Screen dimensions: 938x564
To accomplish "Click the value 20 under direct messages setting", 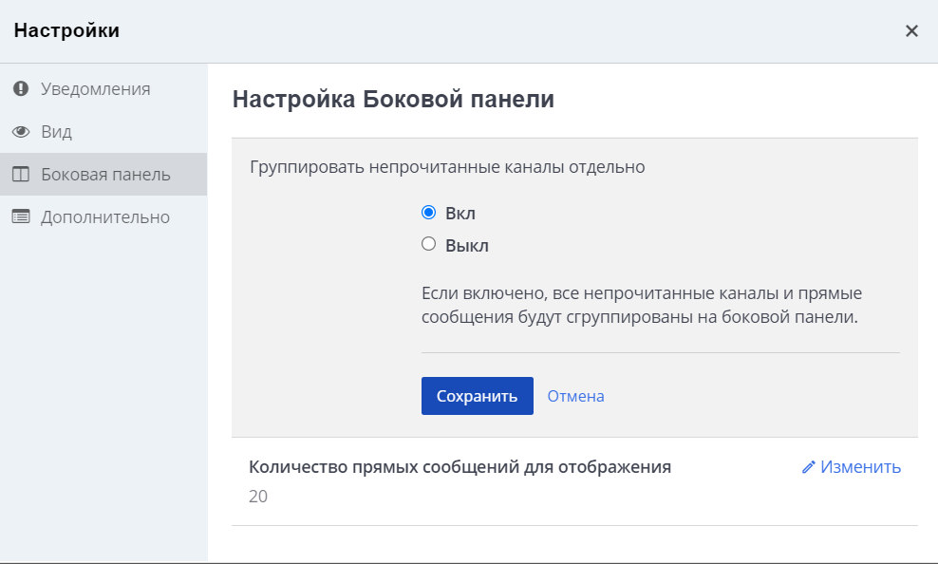I will [x=256, y=494].
